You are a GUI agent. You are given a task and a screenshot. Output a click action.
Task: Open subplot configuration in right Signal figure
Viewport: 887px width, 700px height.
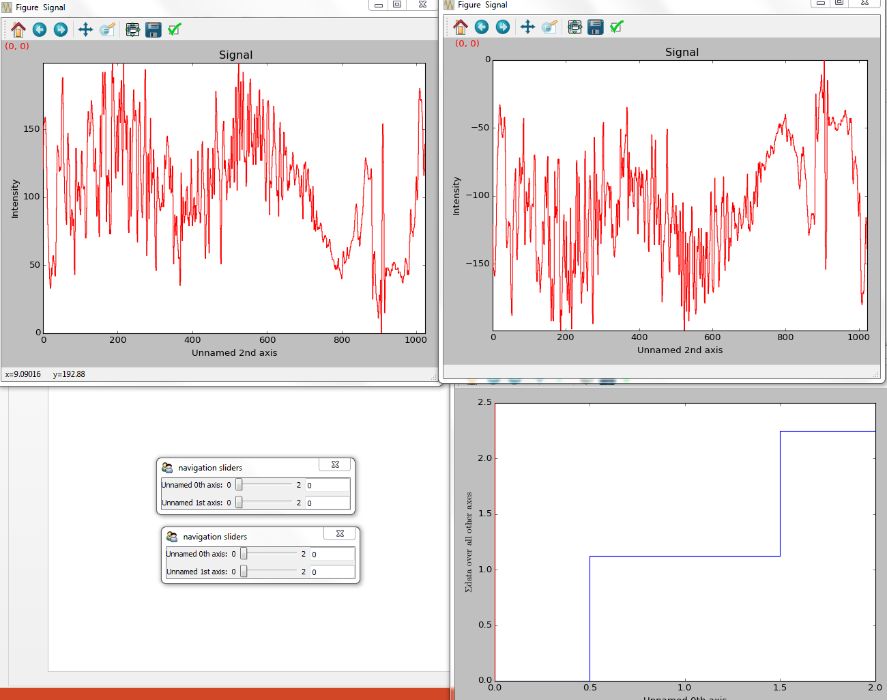point(575,27)
